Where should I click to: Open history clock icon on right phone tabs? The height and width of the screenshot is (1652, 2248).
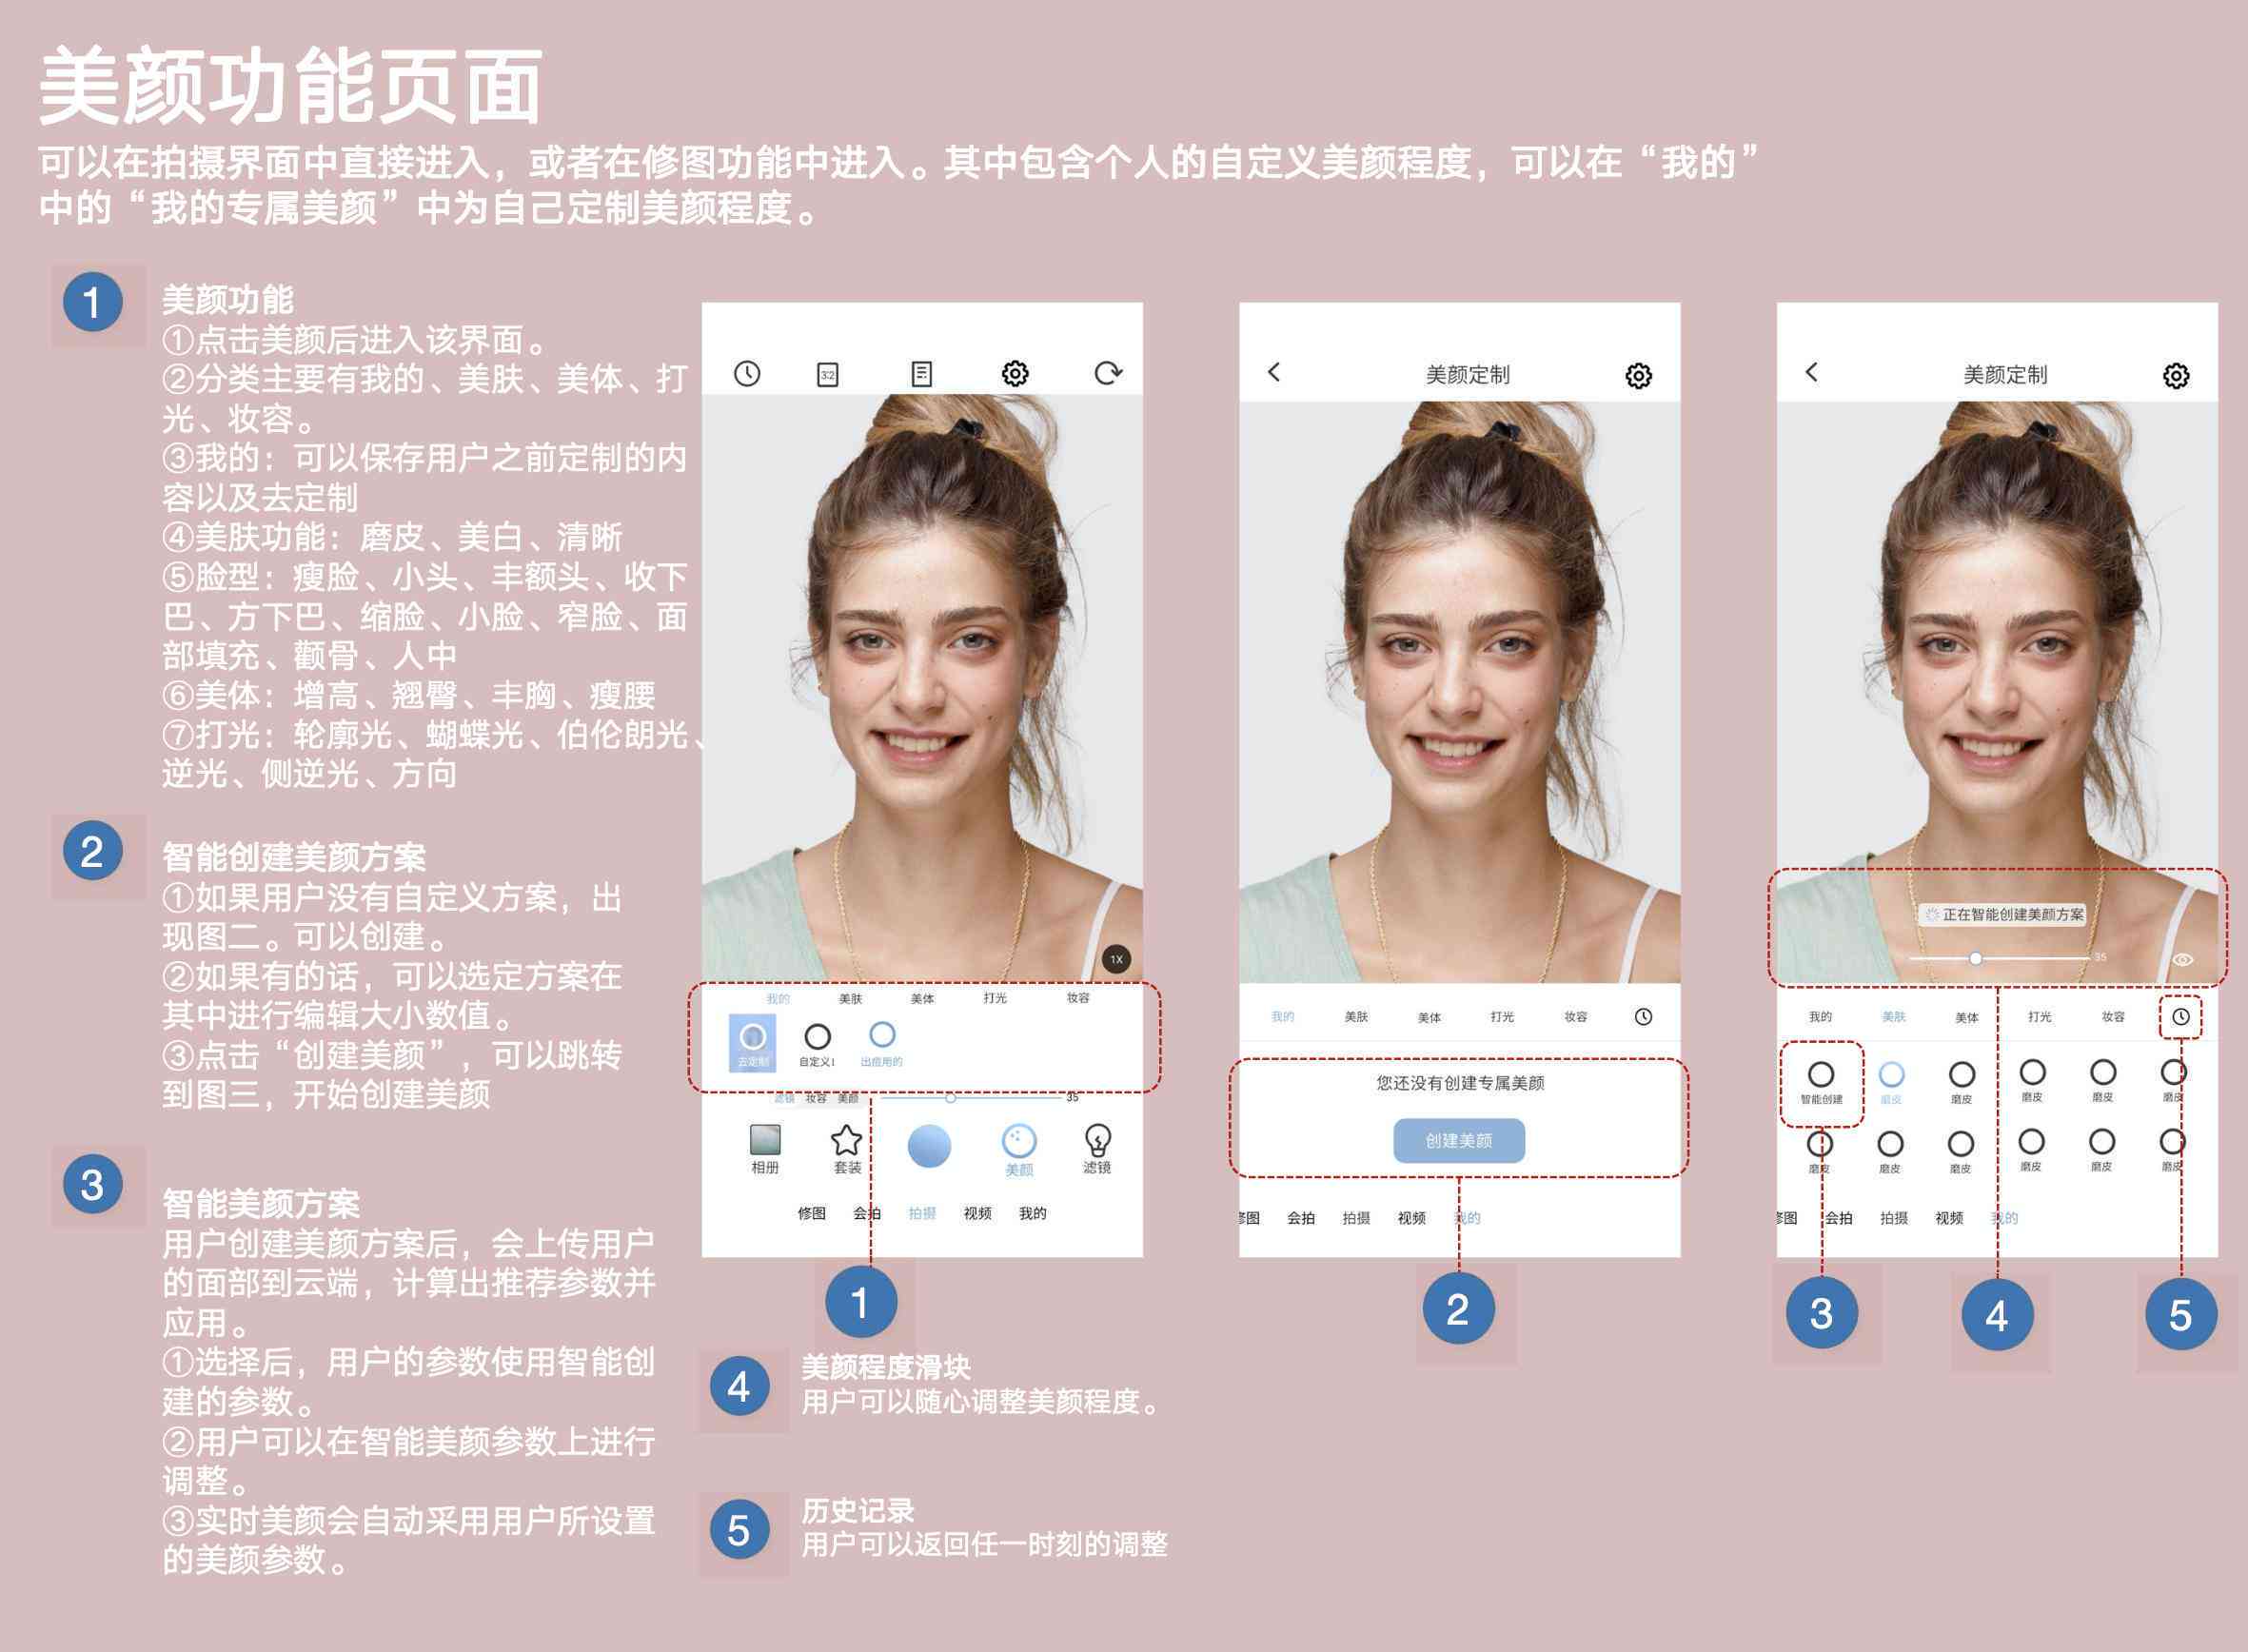click(x=2181, y=1016)
